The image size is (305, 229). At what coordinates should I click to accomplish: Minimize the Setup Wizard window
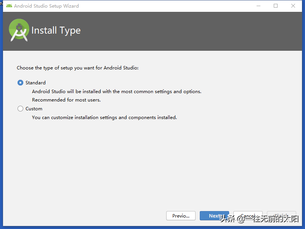click(x=258, y=6)
